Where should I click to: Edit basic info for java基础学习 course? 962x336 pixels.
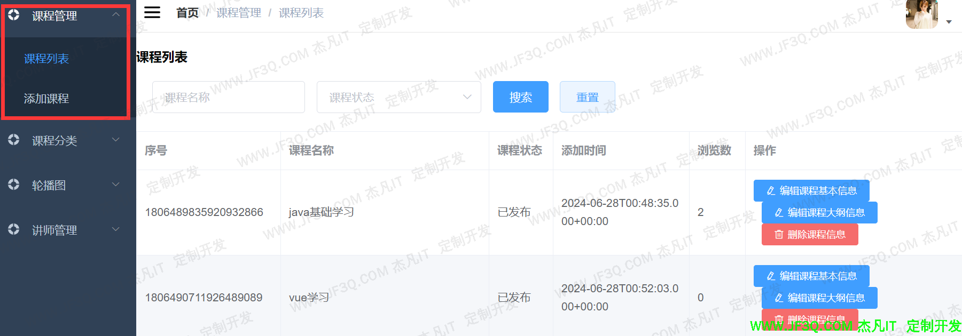tap(811, 190)
